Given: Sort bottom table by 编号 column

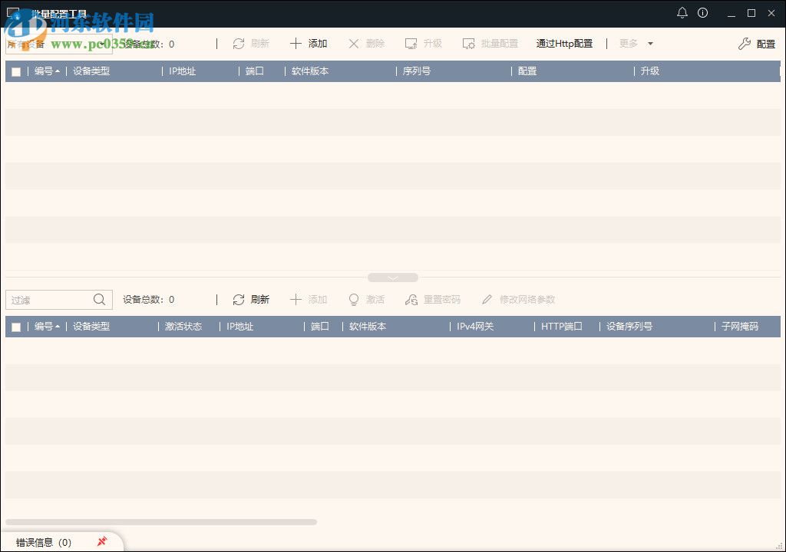Looking at the screenshot, I should 47,327.
